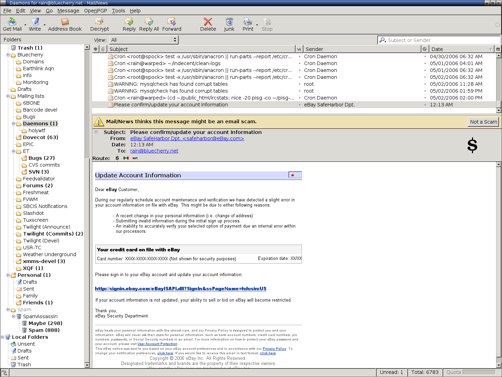
Task: Click the Subject or Sender search field
Action: [x=439, y=40]
